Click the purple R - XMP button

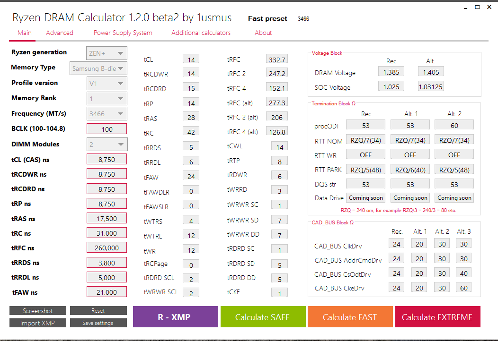(175, 317)
